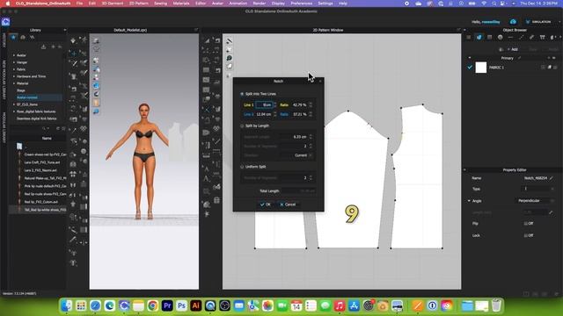Viewport: 563px width, 316px height.
Task: Expand the Avatar folder in Library
Action: [x=14, y=55]
